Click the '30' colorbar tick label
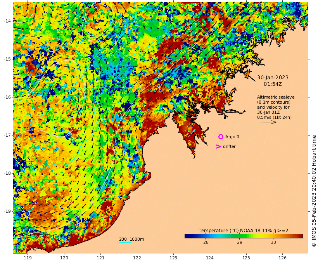This screenshot has width=318, height=264. coord(273,242)
